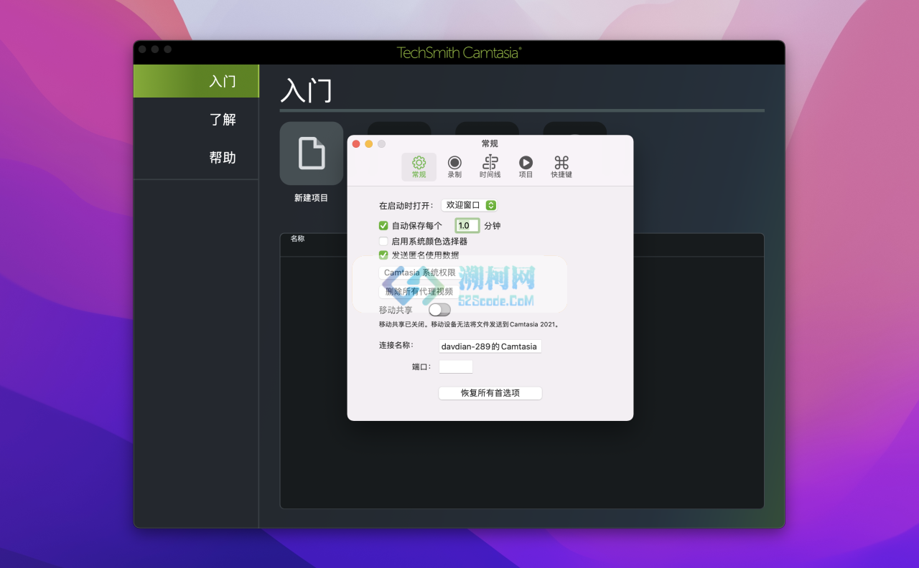Viewport: 919px width, 568px height.
Task: Turn on the 移动共享 switch
Action: [440, 310]
